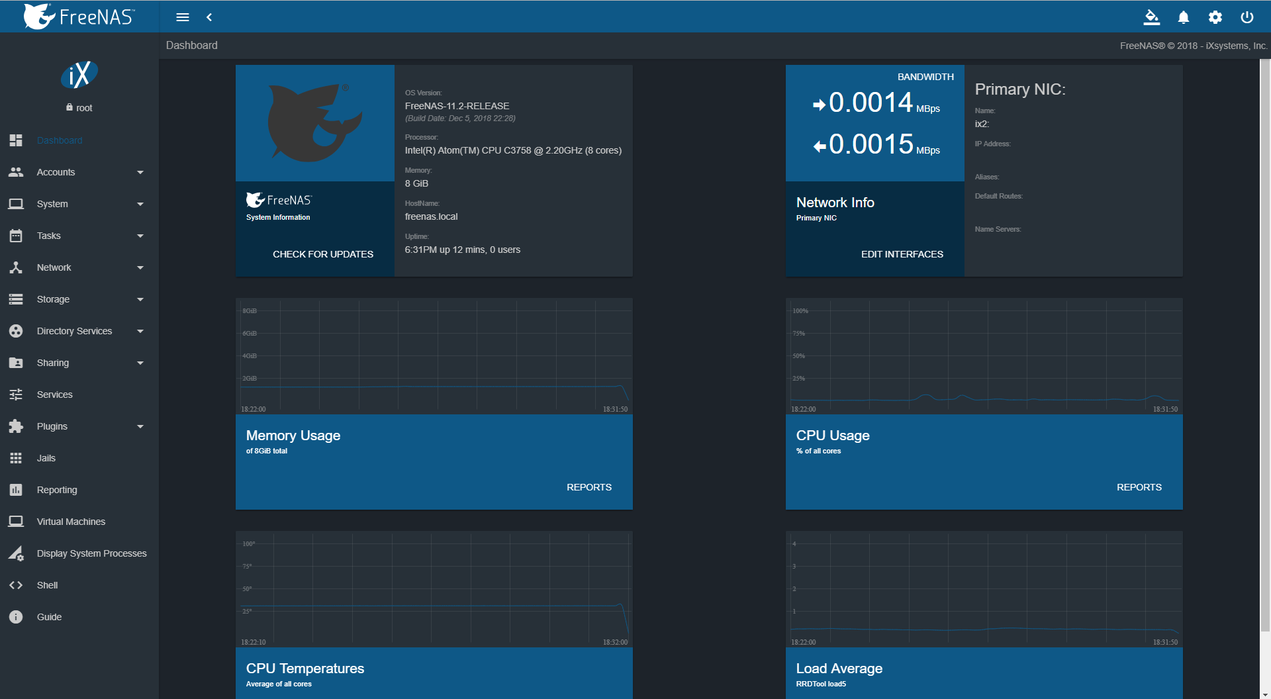
Task: Expand the Storage menu arrow
Action: coord(140,299)
